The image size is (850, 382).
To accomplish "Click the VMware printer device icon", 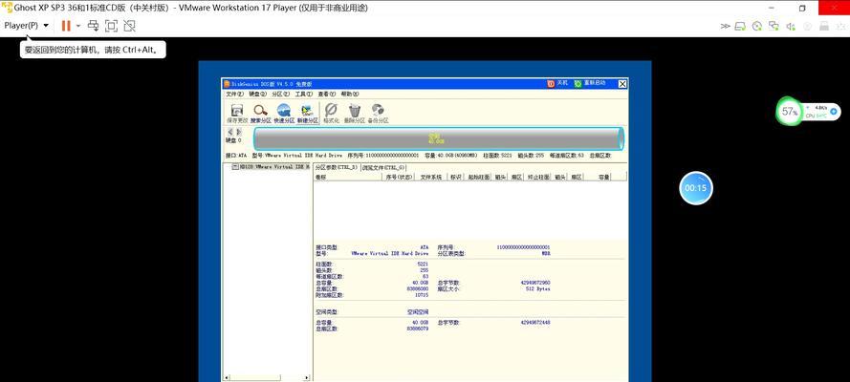I will pos(824,26).
